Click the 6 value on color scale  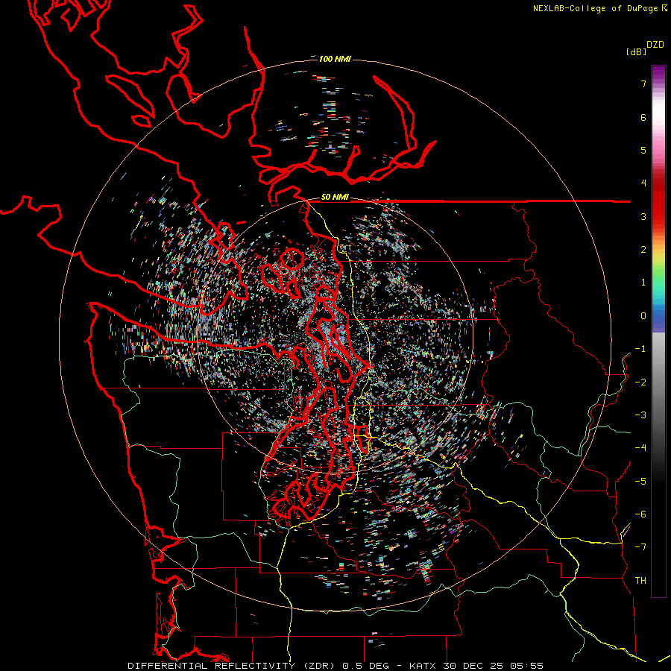click(643, 117)
